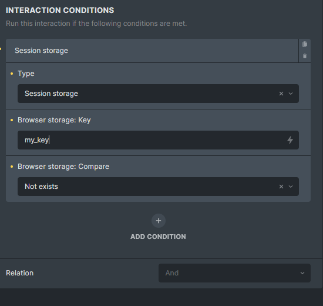This screenshot has height=306, width=323.
Task: Expand the Compare dropdown chevron
Action: [291, 187]
